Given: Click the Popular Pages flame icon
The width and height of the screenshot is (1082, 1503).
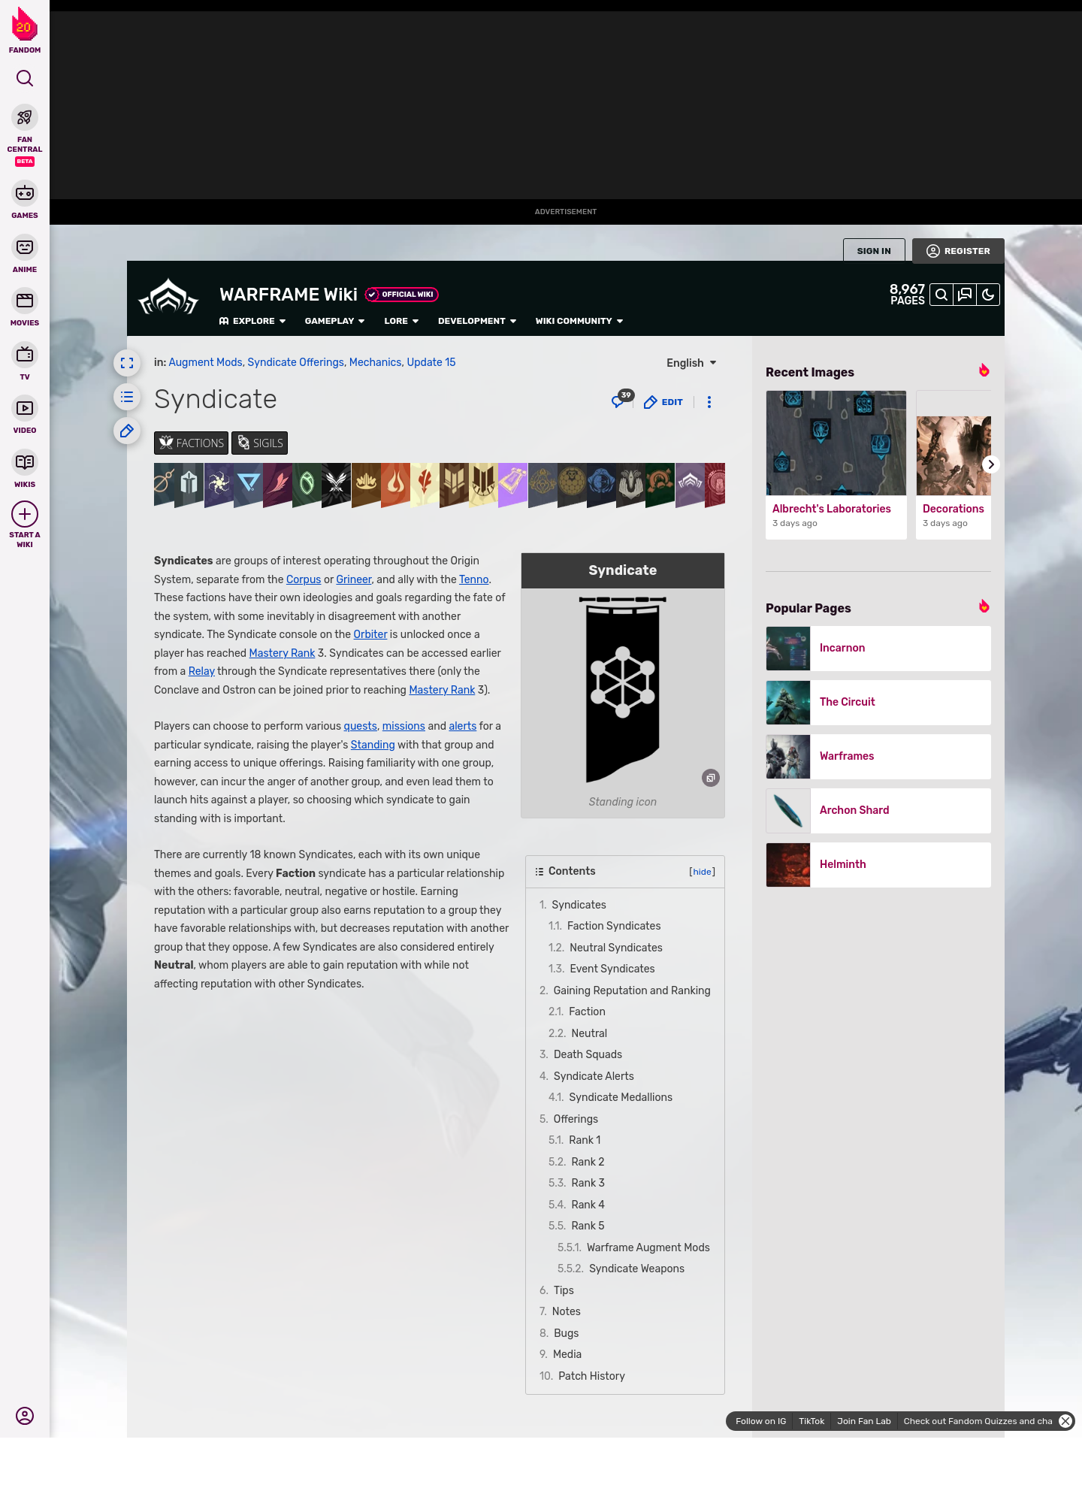Looking at the screenshot, I should 984,606.
